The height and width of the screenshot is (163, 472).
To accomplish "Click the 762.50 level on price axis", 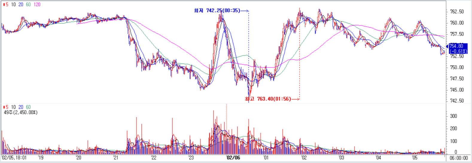I will click(x=457, y=12).
